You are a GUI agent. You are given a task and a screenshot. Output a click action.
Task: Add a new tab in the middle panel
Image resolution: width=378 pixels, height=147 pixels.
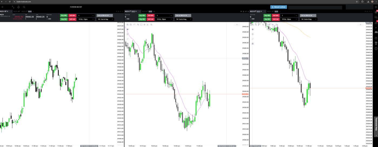coord(154,11)
